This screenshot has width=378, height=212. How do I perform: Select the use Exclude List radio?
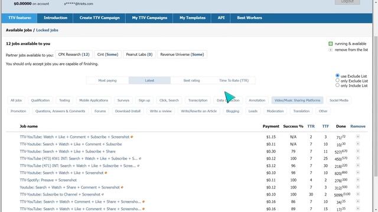click(x=337, y=75)
